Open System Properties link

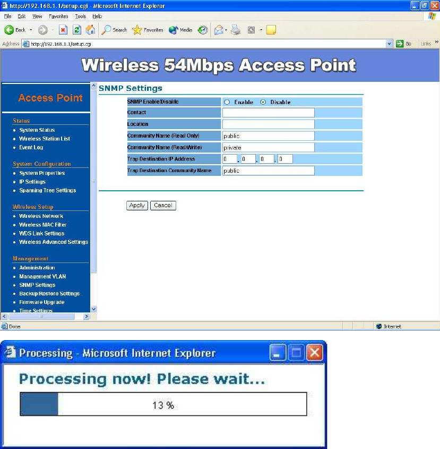pyautogui.click(x=42, y=173)
